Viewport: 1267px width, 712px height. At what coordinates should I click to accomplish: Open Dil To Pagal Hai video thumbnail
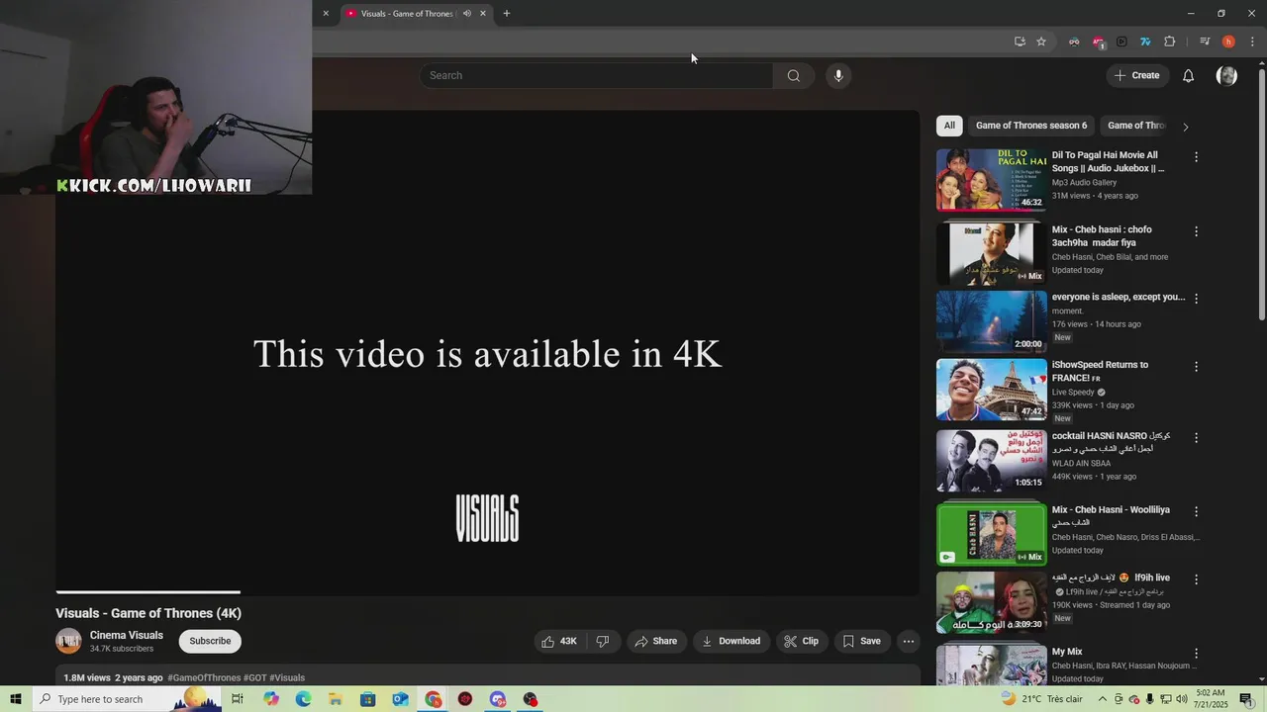[x=991, y=180]
